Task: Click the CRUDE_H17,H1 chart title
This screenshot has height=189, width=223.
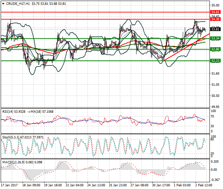Action: (18, 4)
